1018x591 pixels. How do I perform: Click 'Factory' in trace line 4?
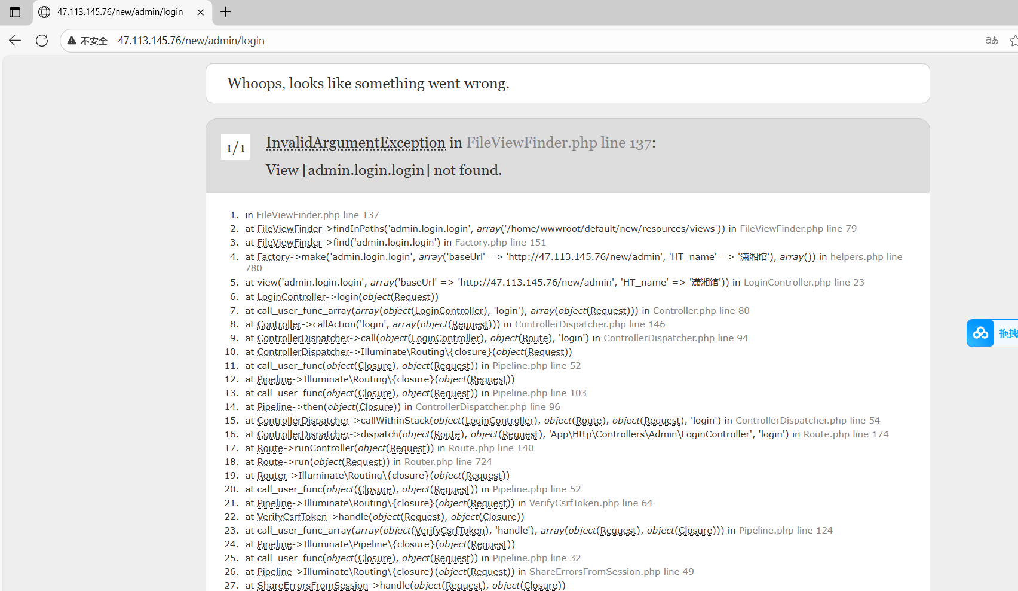click(273, 257)
